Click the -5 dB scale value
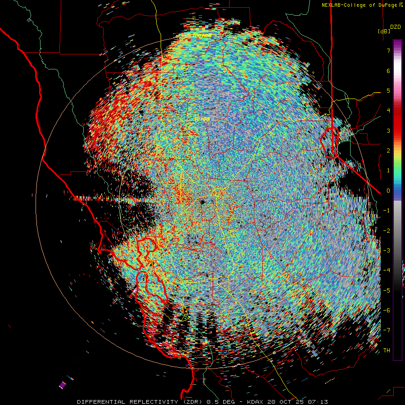405x405 pixels. (387, 291)
